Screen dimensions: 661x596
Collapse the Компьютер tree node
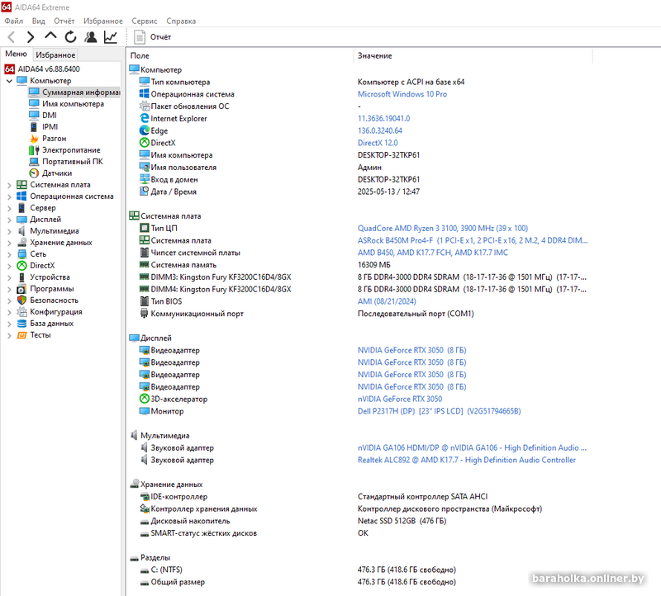[9, 81]
